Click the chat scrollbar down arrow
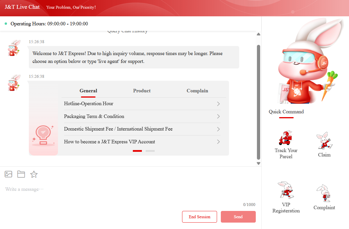The image size is (349, 229). coord(258,163)
